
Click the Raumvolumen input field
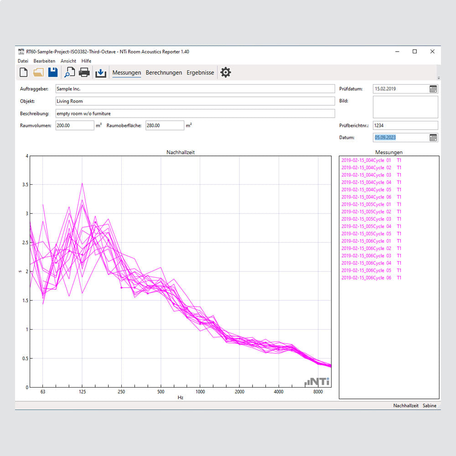[x=75, y=125]
